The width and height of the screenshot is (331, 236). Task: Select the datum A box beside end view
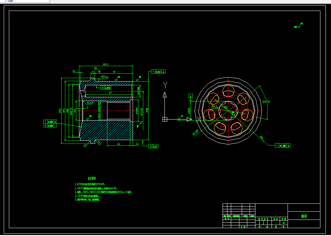pos(190,96)
